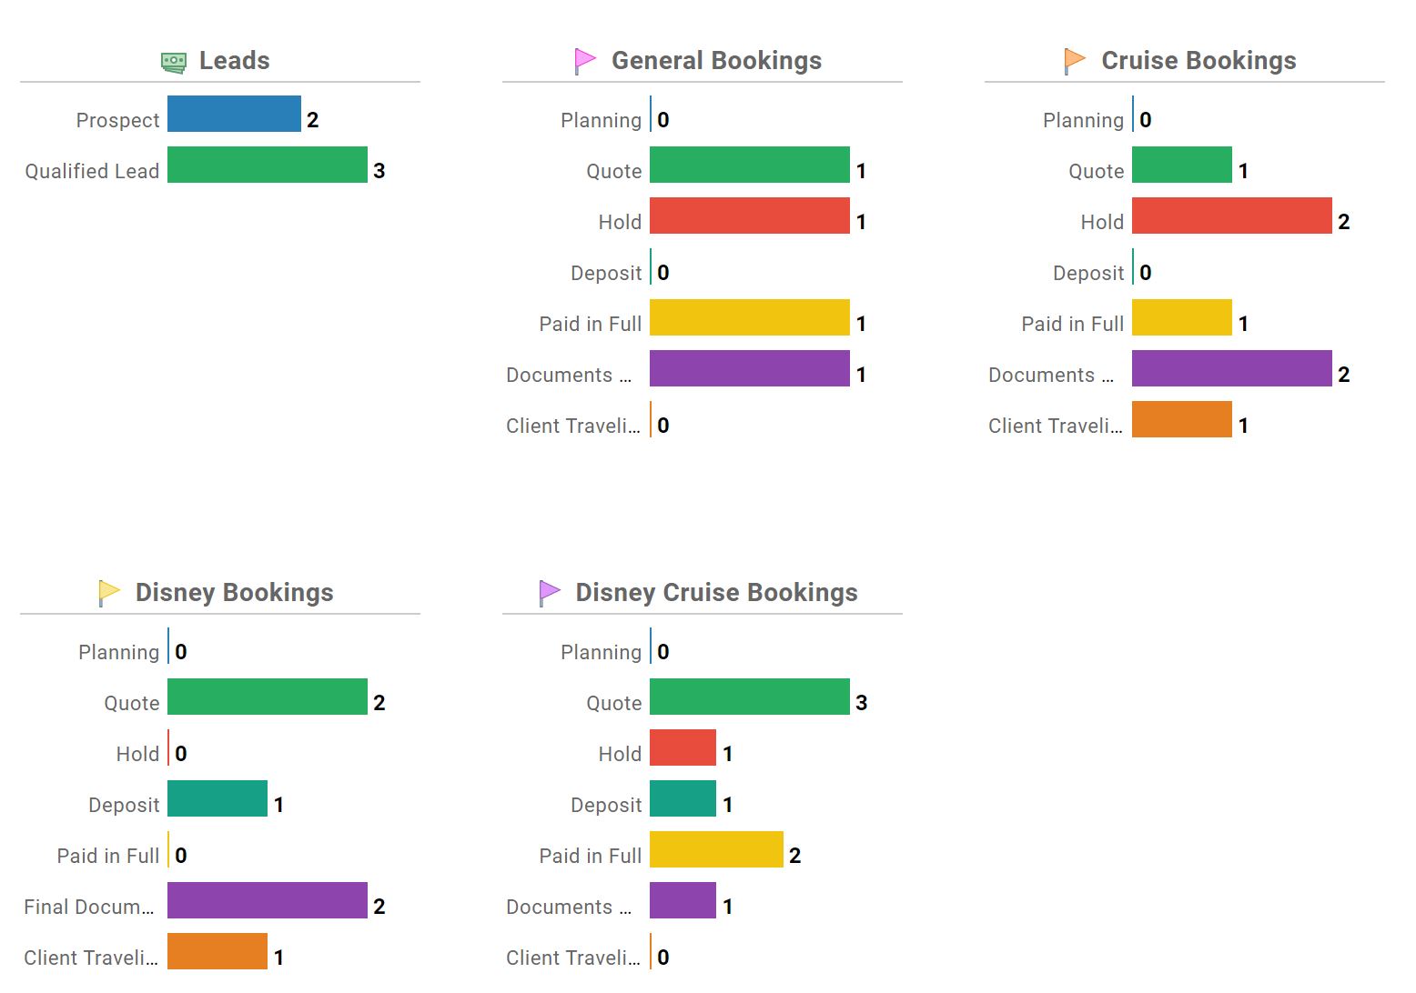Open the General Bookings heading

coord(716,61)
